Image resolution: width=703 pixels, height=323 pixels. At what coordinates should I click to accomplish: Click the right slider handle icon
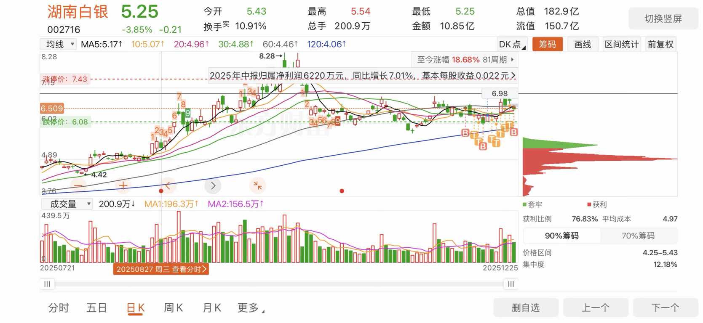point(511,284)
